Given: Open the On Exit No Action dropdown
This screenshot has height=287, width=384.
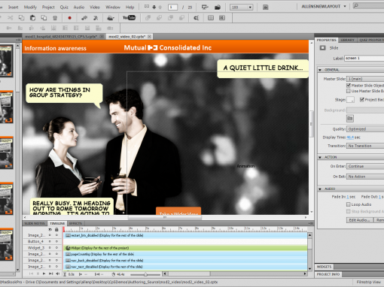Looking at the screenshot, I should 365,177.
